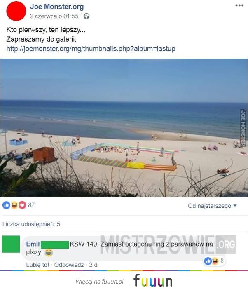
Task: Open the joemonster.org gallery URL link
Action: coord(91,49)
